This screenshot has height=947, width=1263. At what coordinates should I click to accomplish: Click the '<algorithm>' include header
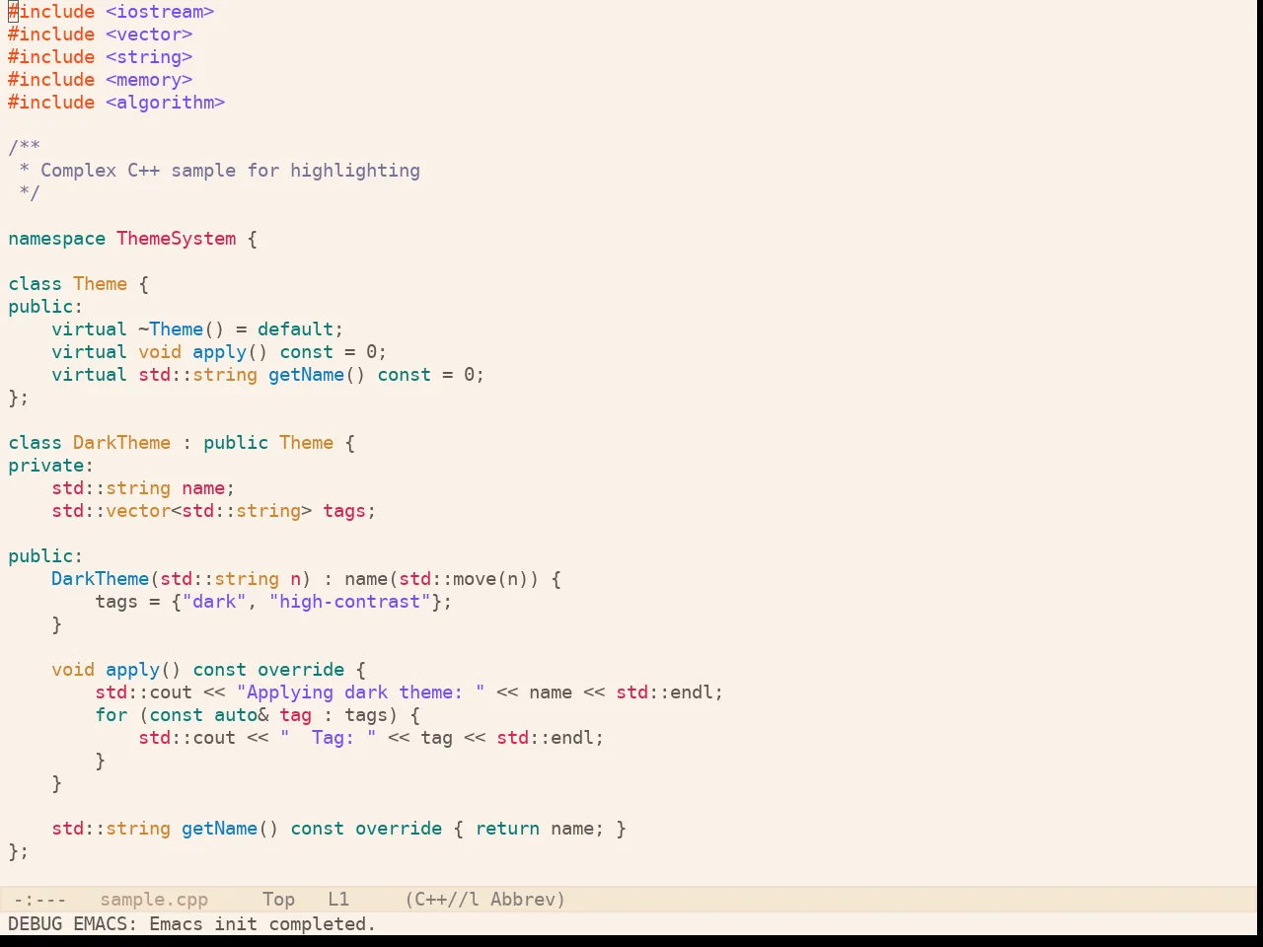pos(166,103)
